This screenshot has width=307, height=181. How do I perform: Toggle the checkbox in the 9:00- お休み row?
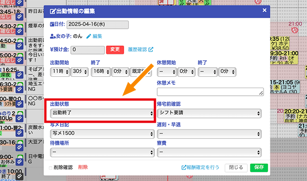point(19,162)
